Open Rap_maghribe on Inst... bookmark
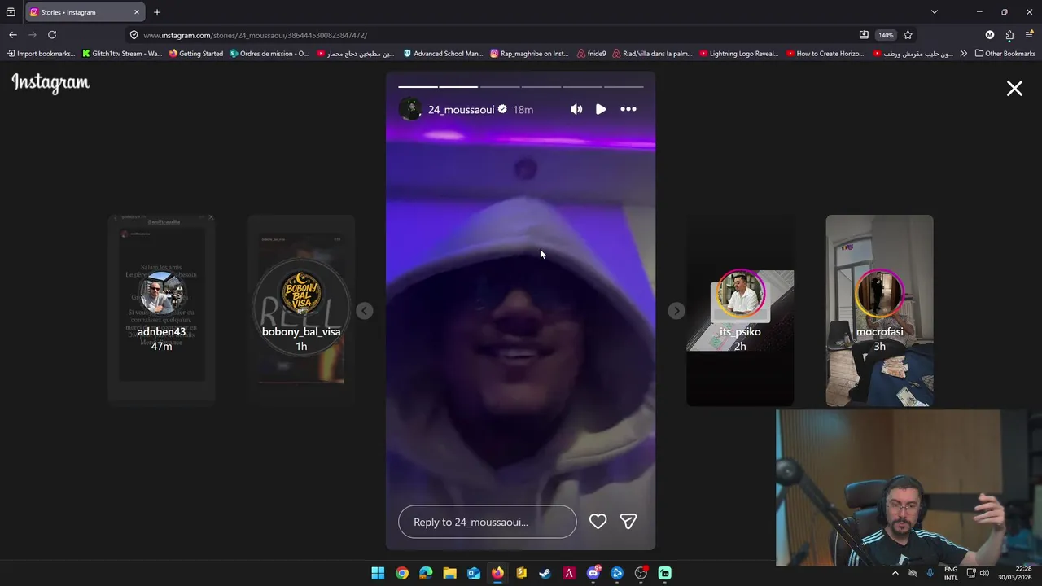This screenshot has width=1042, height=586. (529, 54)
